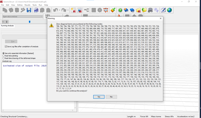Open the Results menu
Viewport: 201px width, 118px height.
(27, 5)
